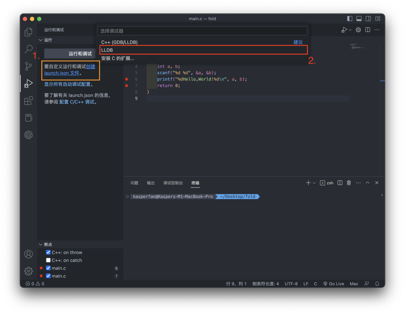The image size is (405, 314).
Task: Open the Manage gear icon in activity bar
Action: (28, 271)
